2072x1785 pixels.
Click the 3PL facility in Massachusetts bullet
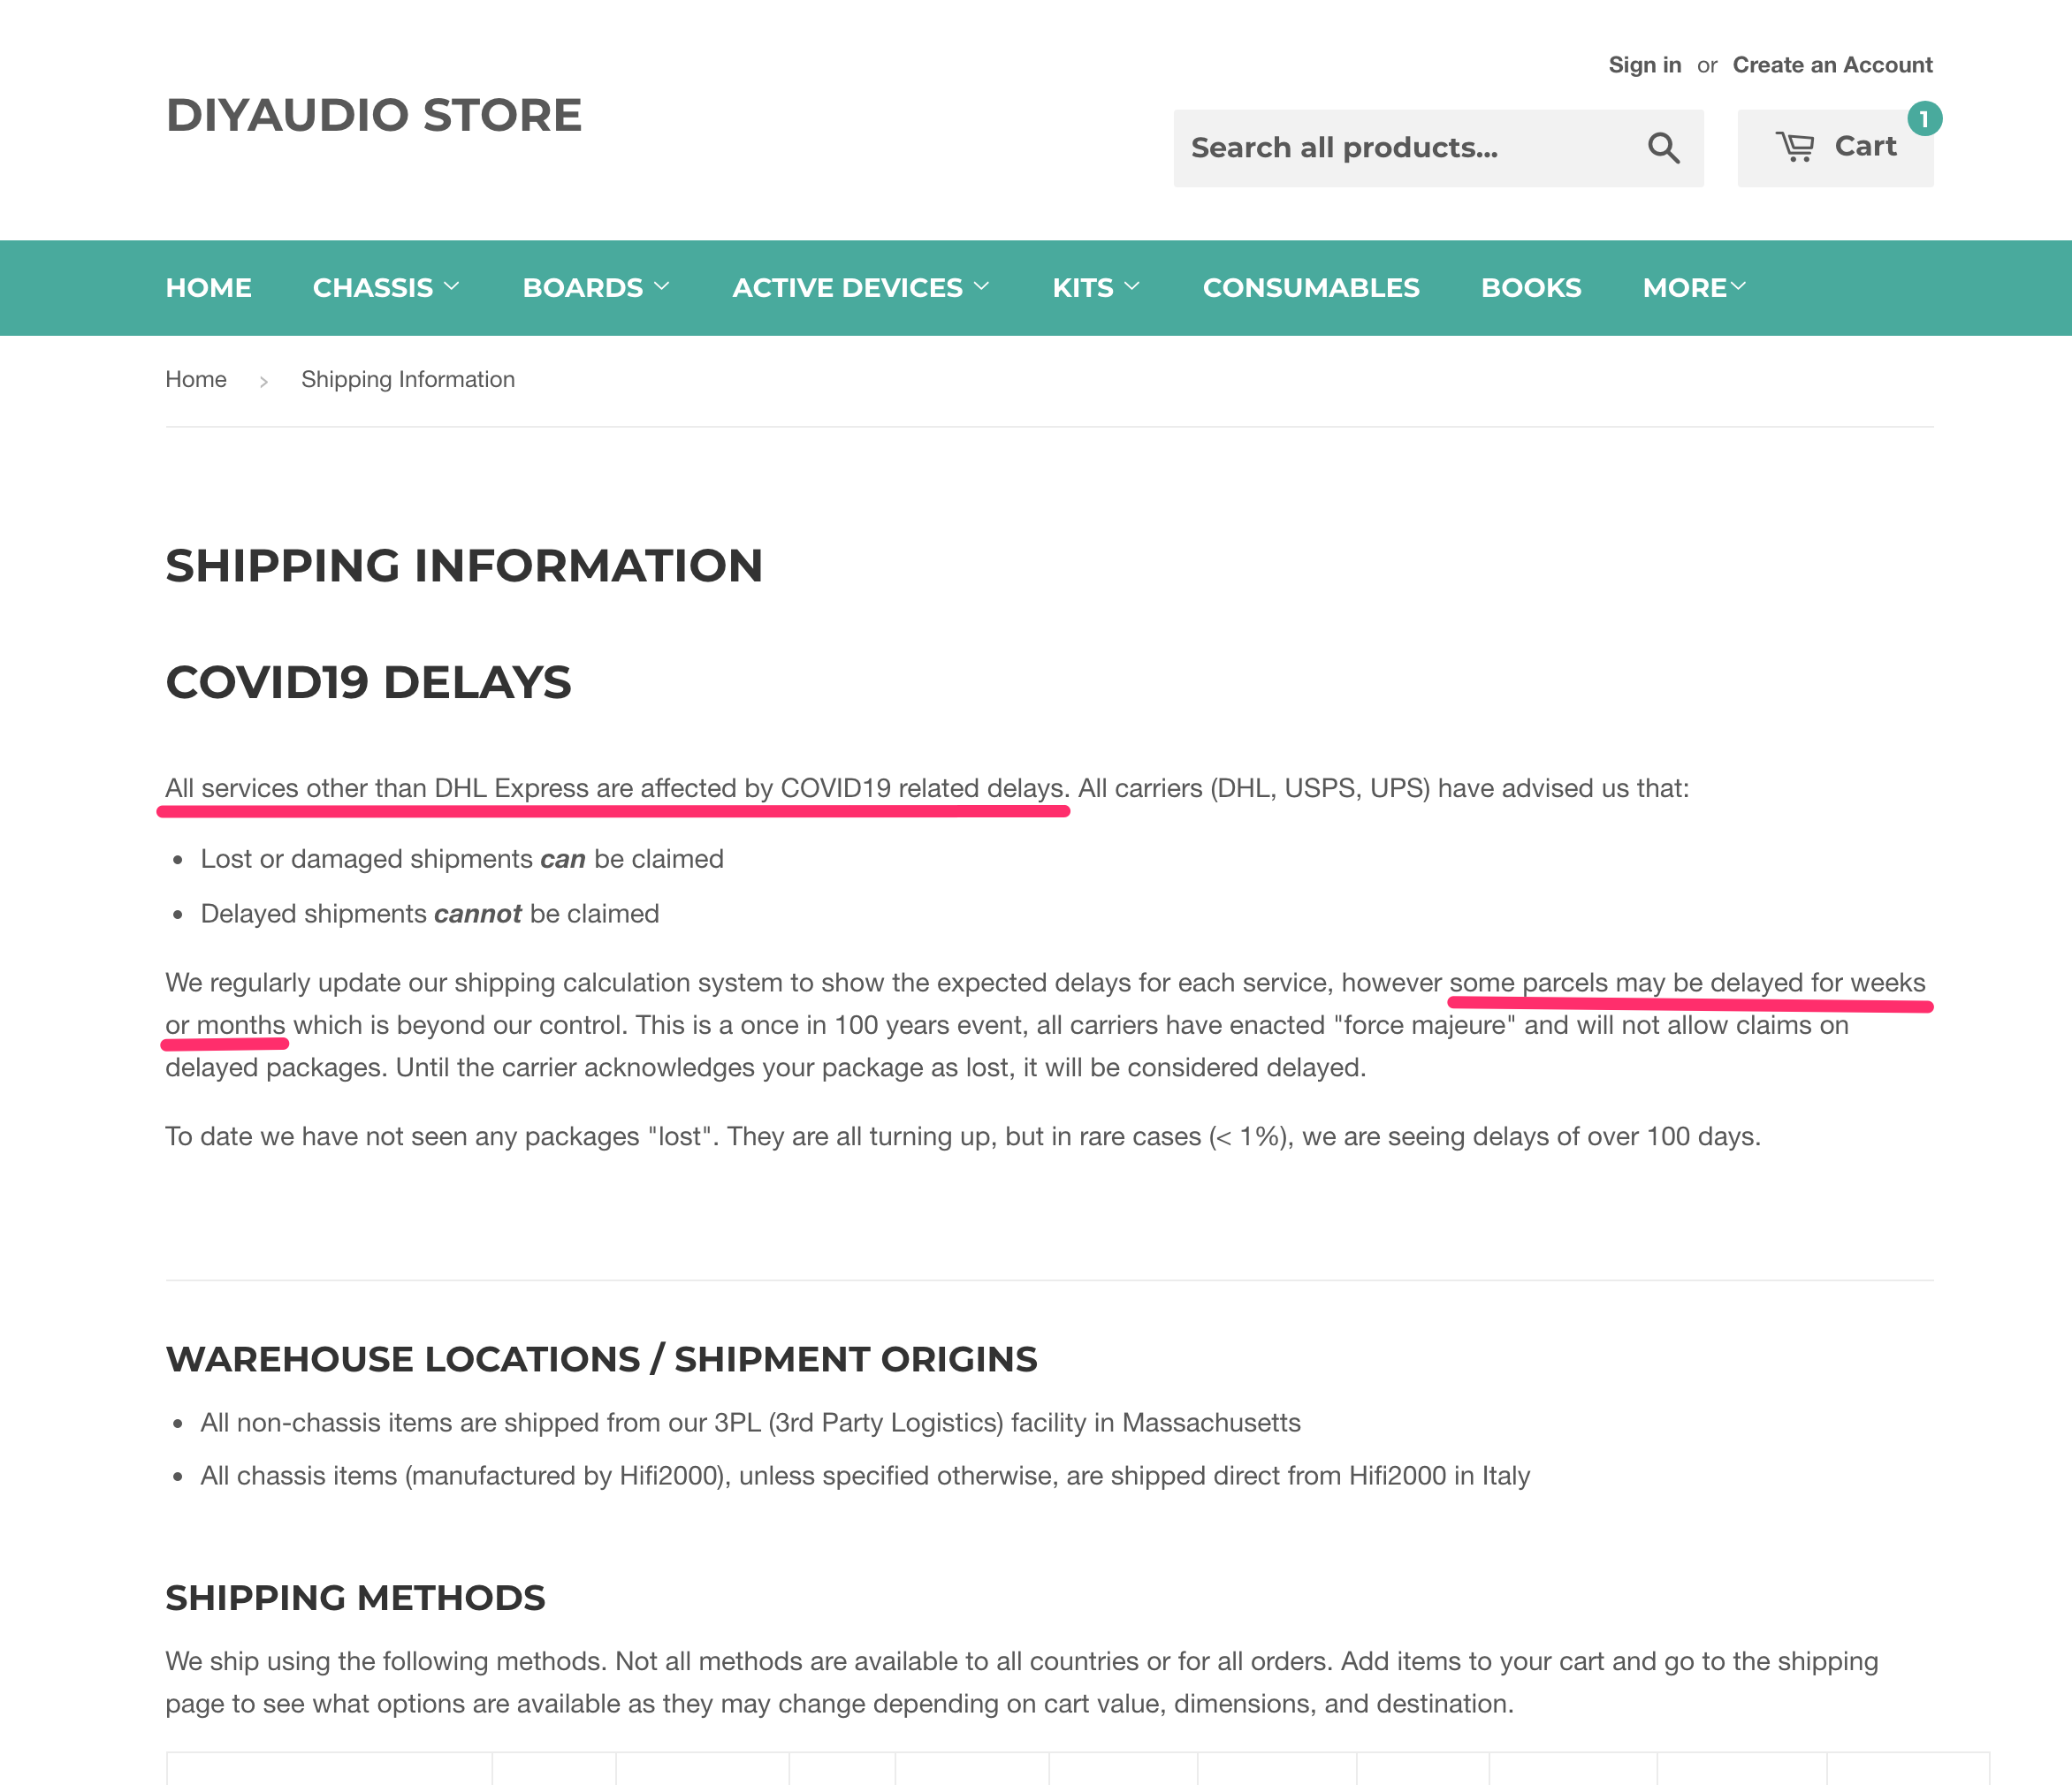(x=750, y=1424)
